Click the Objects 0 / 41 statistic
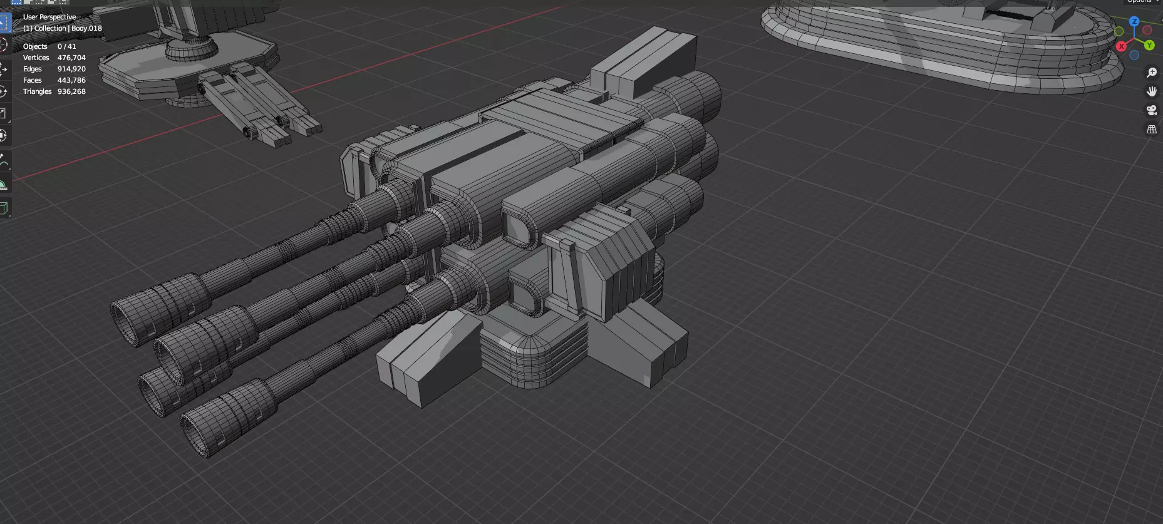This screenshot has height=524, width=1163. [x=49, y=46]
